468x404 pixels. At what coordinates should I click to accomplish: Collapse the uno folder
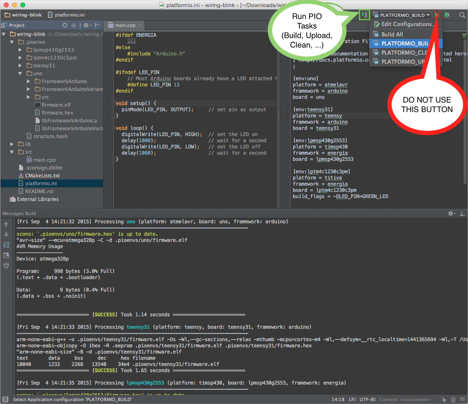click(20, 74)
